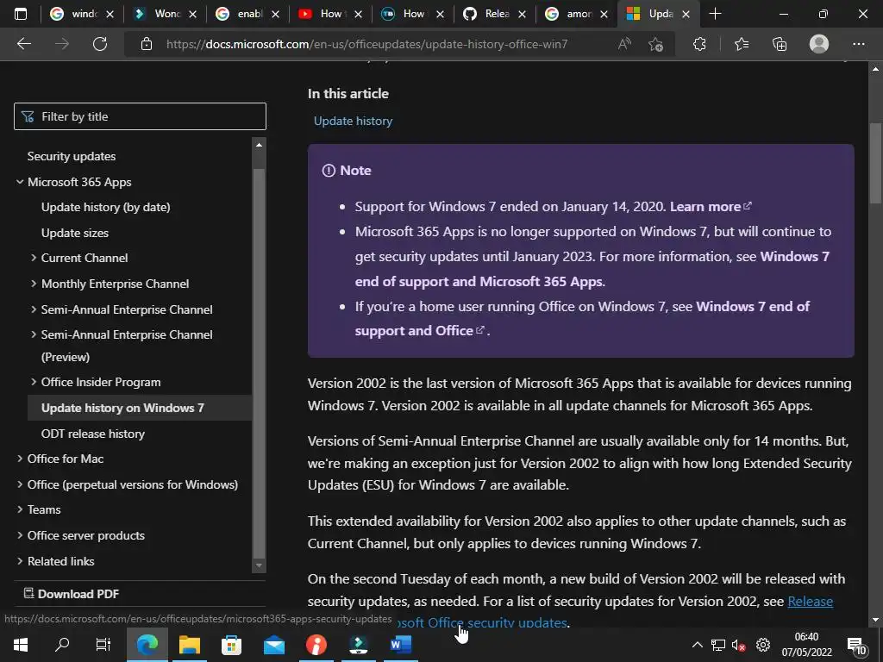The height and width of the screenshot is (662, 883).
Task: Open Windows 7 end of support and Microsoft 365 Apps link
Action: [592, 269]
